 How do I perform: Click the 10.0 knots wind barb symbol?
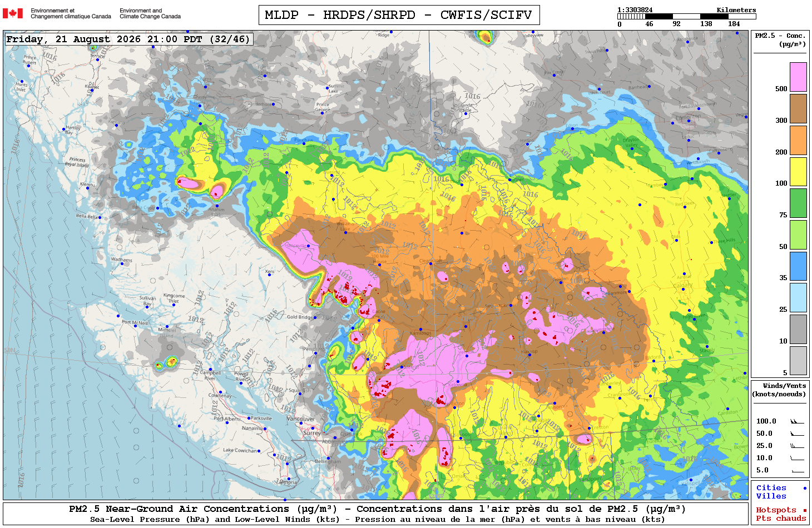coord(797,458)
